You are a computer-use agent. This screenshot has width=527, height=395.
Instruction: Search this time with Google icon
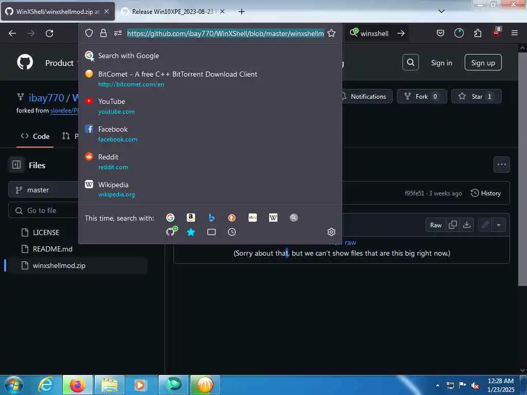170,218
